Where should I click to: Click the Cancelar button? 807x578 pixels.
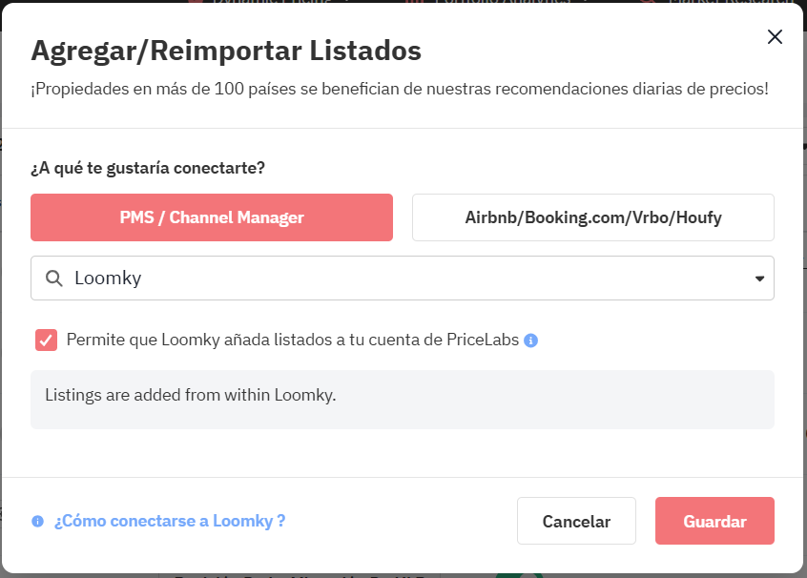pyautogui.click(x=576, y=521)
